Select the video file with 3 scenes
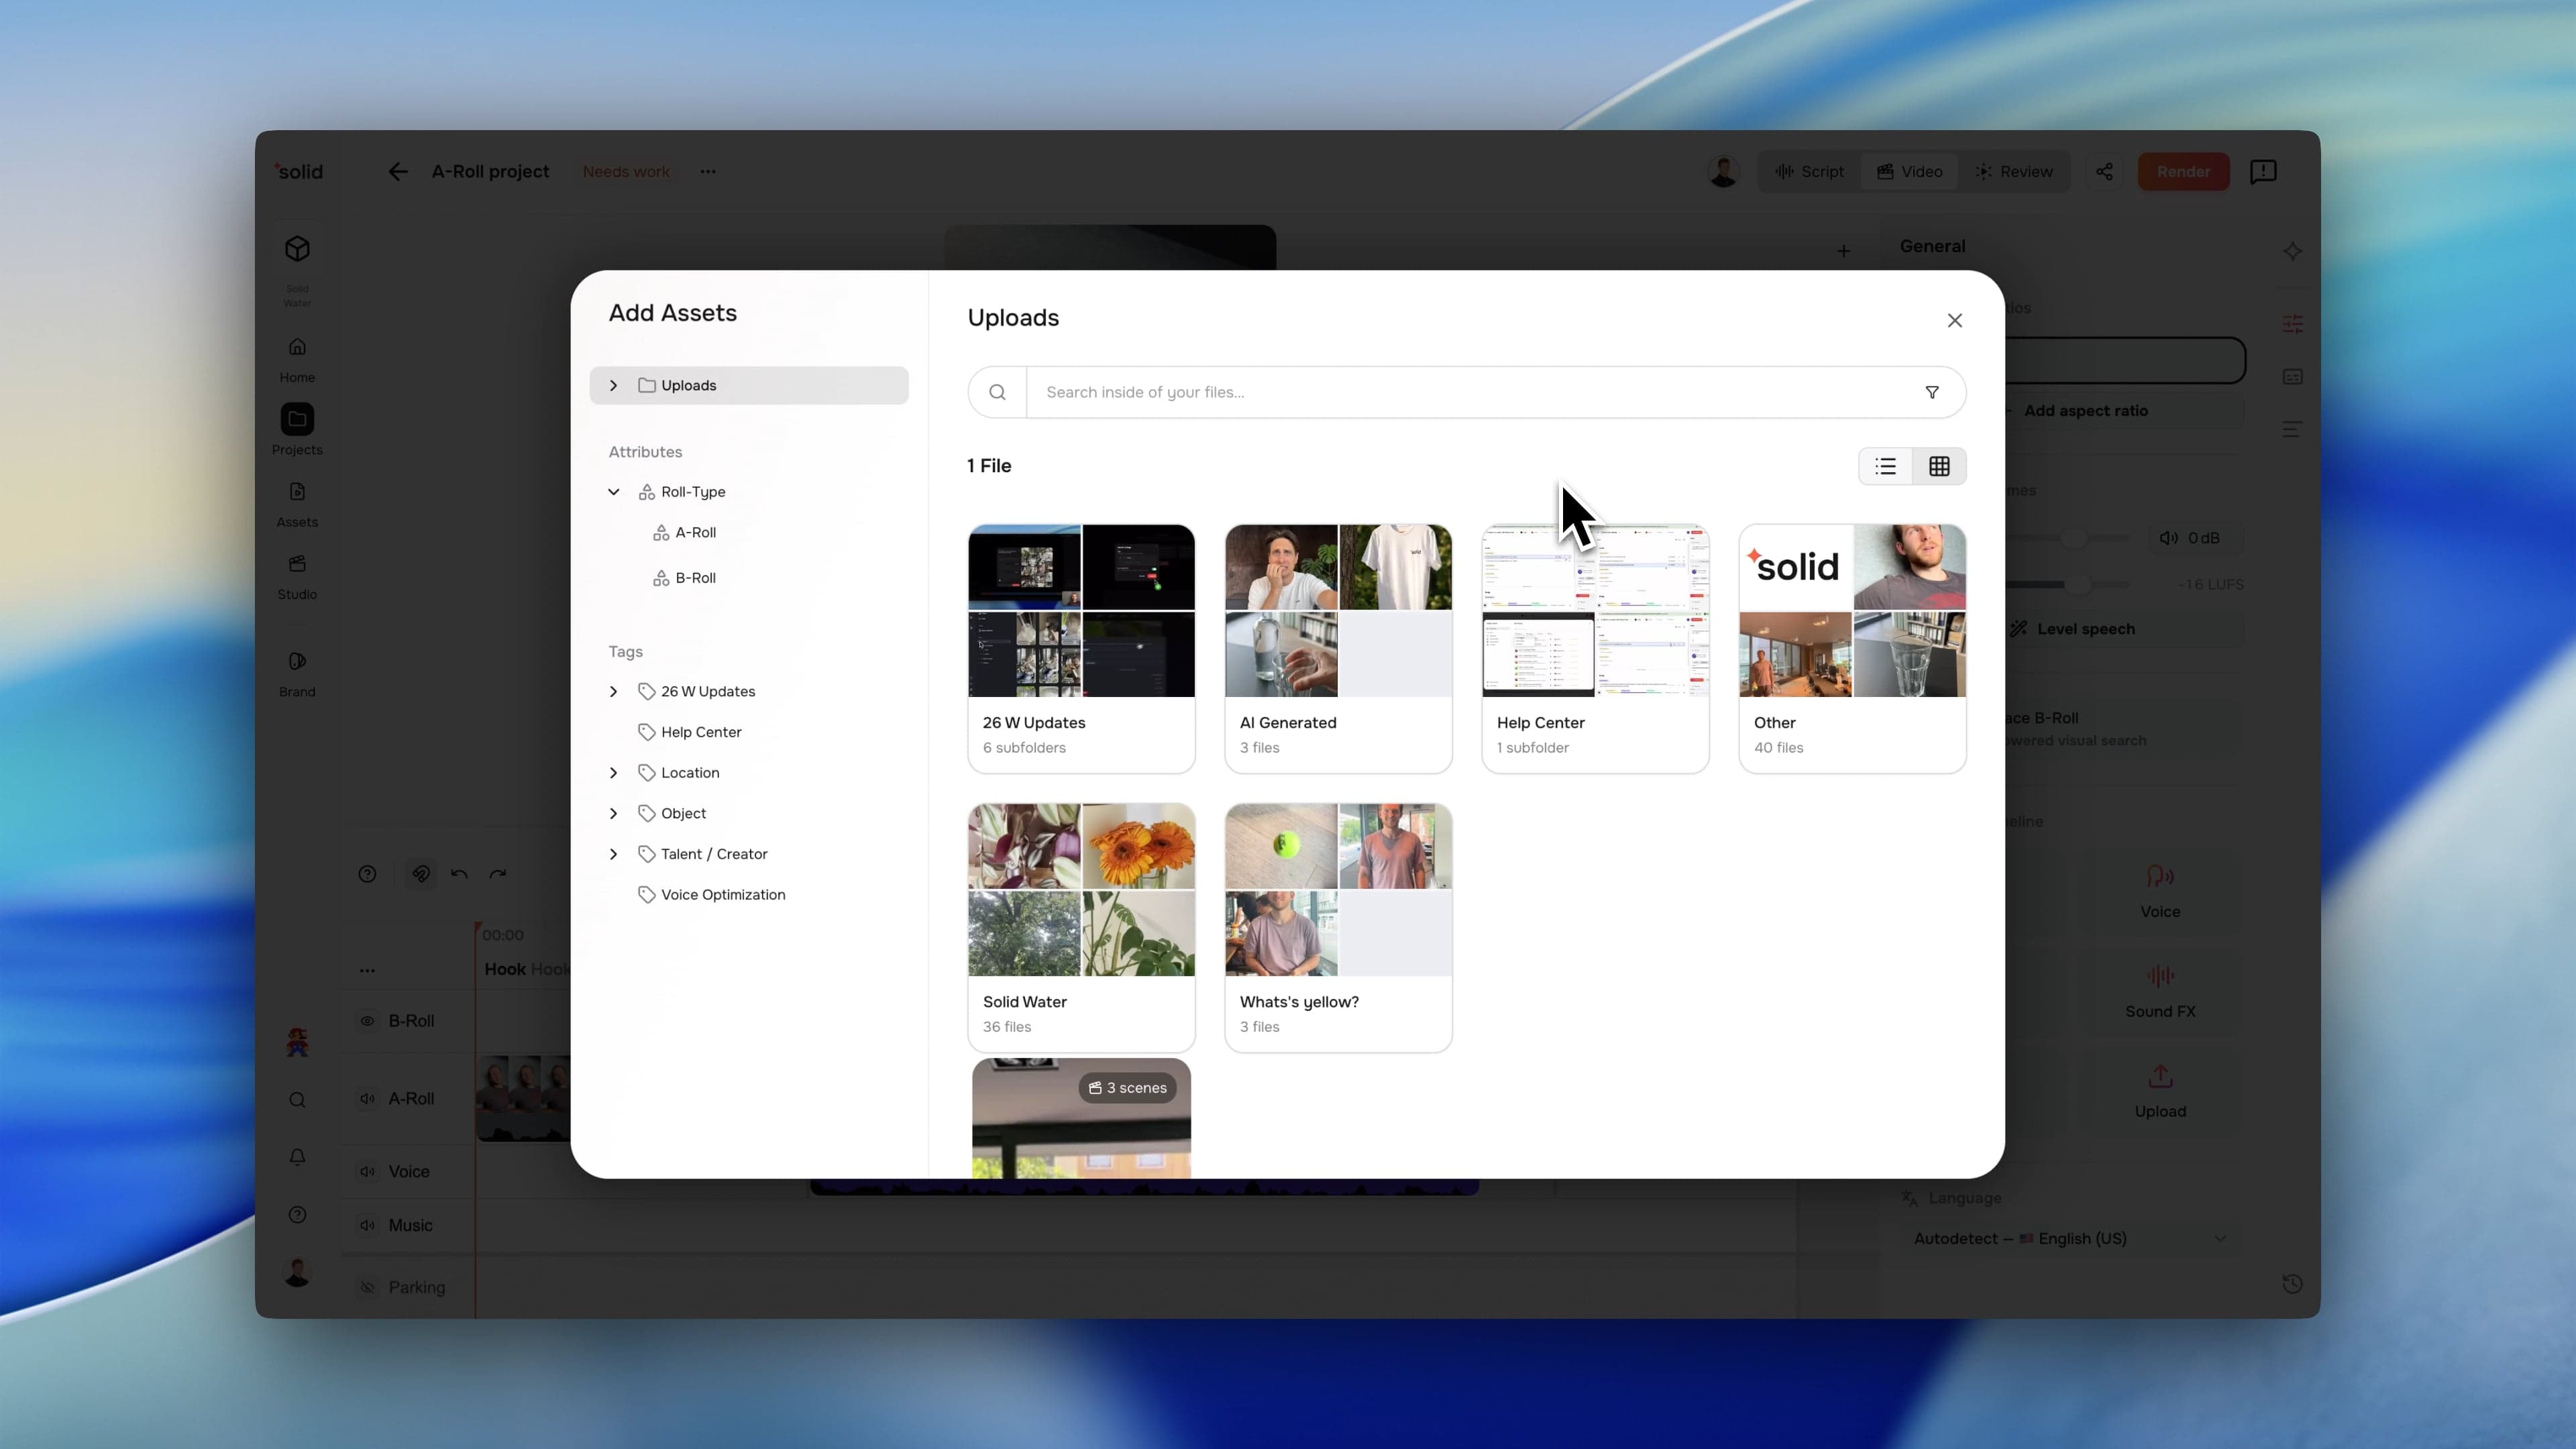The width and height of the screenshot is (2576, 1449). coord(1081,1118)
